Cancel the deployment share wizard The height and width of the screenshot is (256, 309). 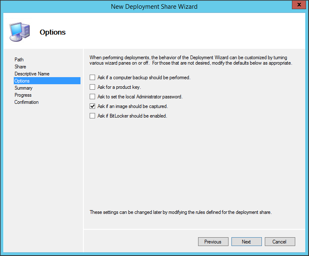tap(279, 242)
